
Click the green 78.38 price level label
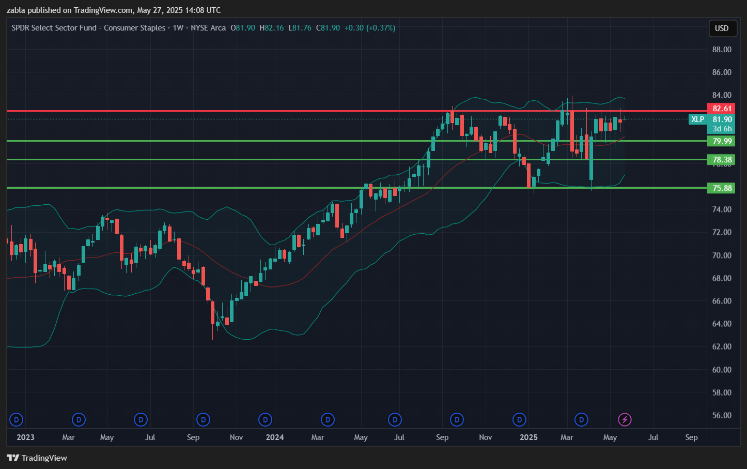pos(722,160)
